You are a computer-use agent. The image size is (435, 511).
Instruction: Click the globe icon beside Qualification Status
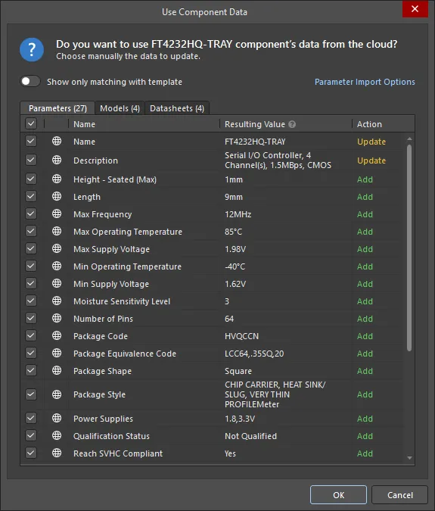(57, 436)
